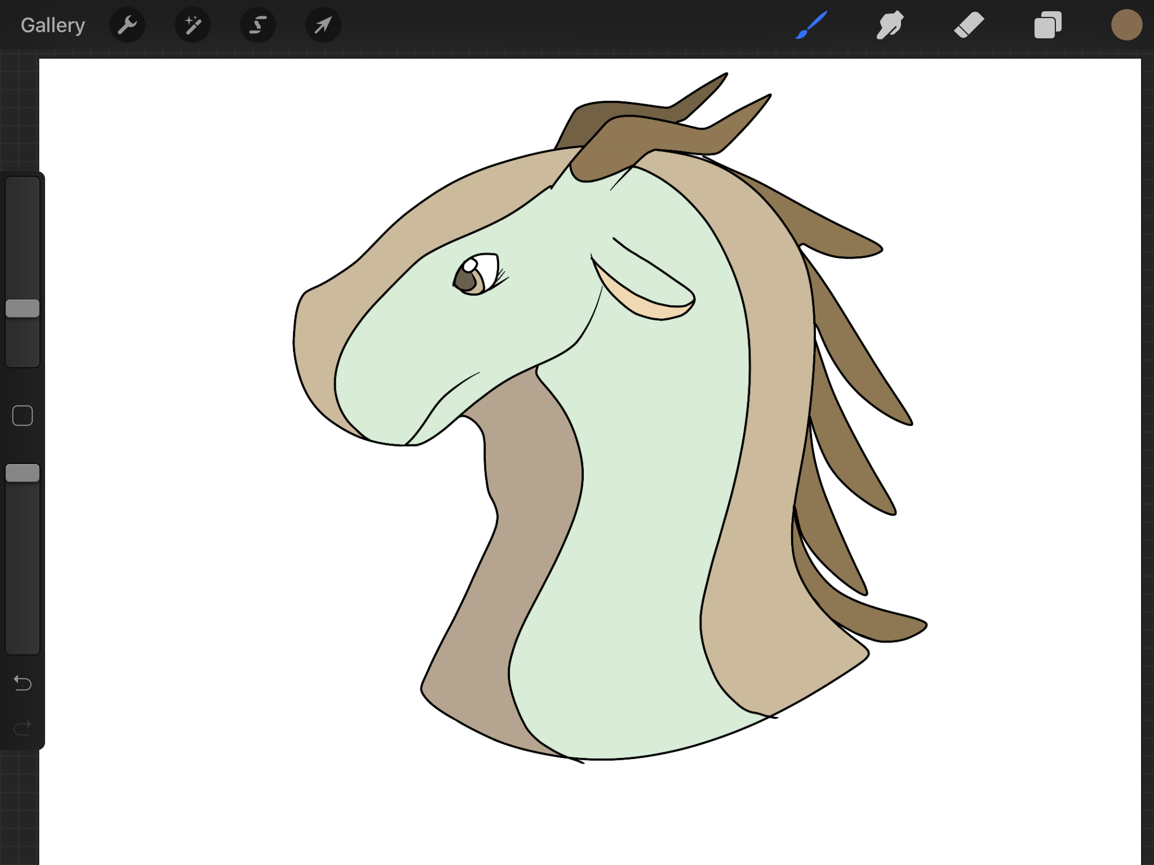Activate the Transform arrow tool
Image resolution: width=1154 pixels, height=865 pixels.
(x=323, y=25)
